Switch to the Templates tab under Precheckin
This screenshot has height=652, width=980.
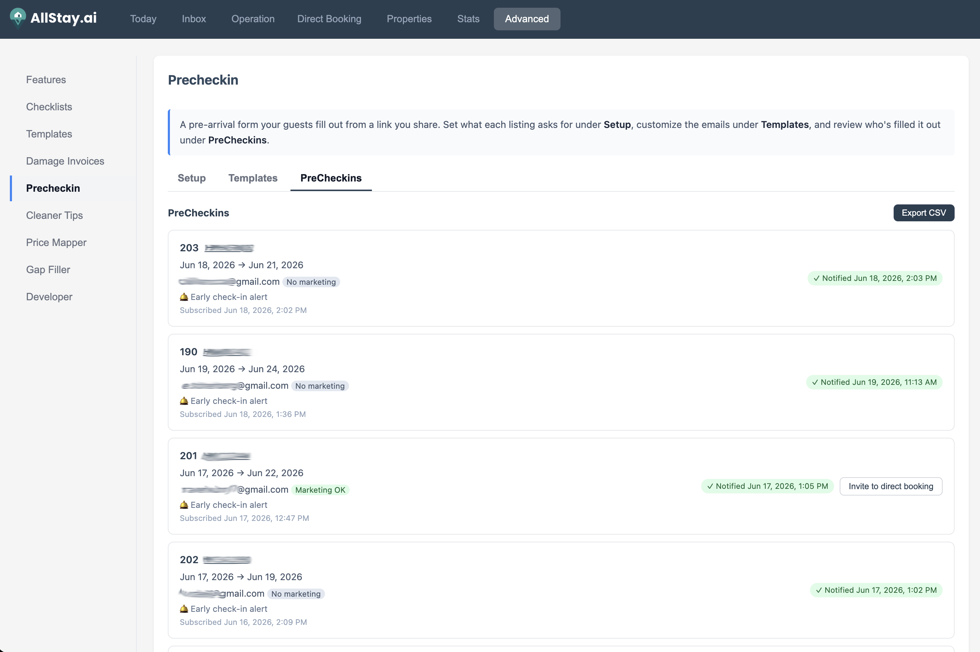[x=253, y=178]
